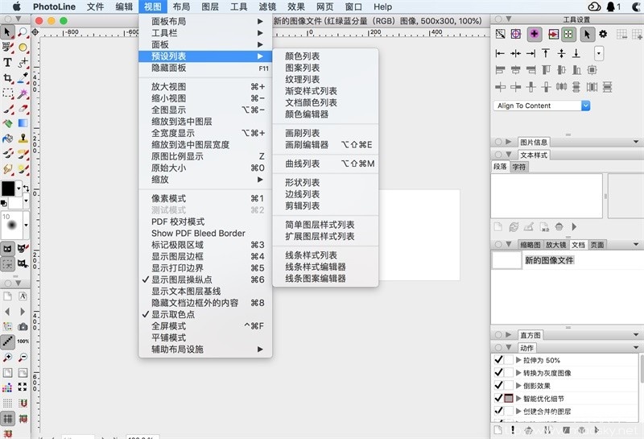Switch to the 字符 tab
Image resolution: width=644 pixels, height=439 pixels.
coord(518,167)
